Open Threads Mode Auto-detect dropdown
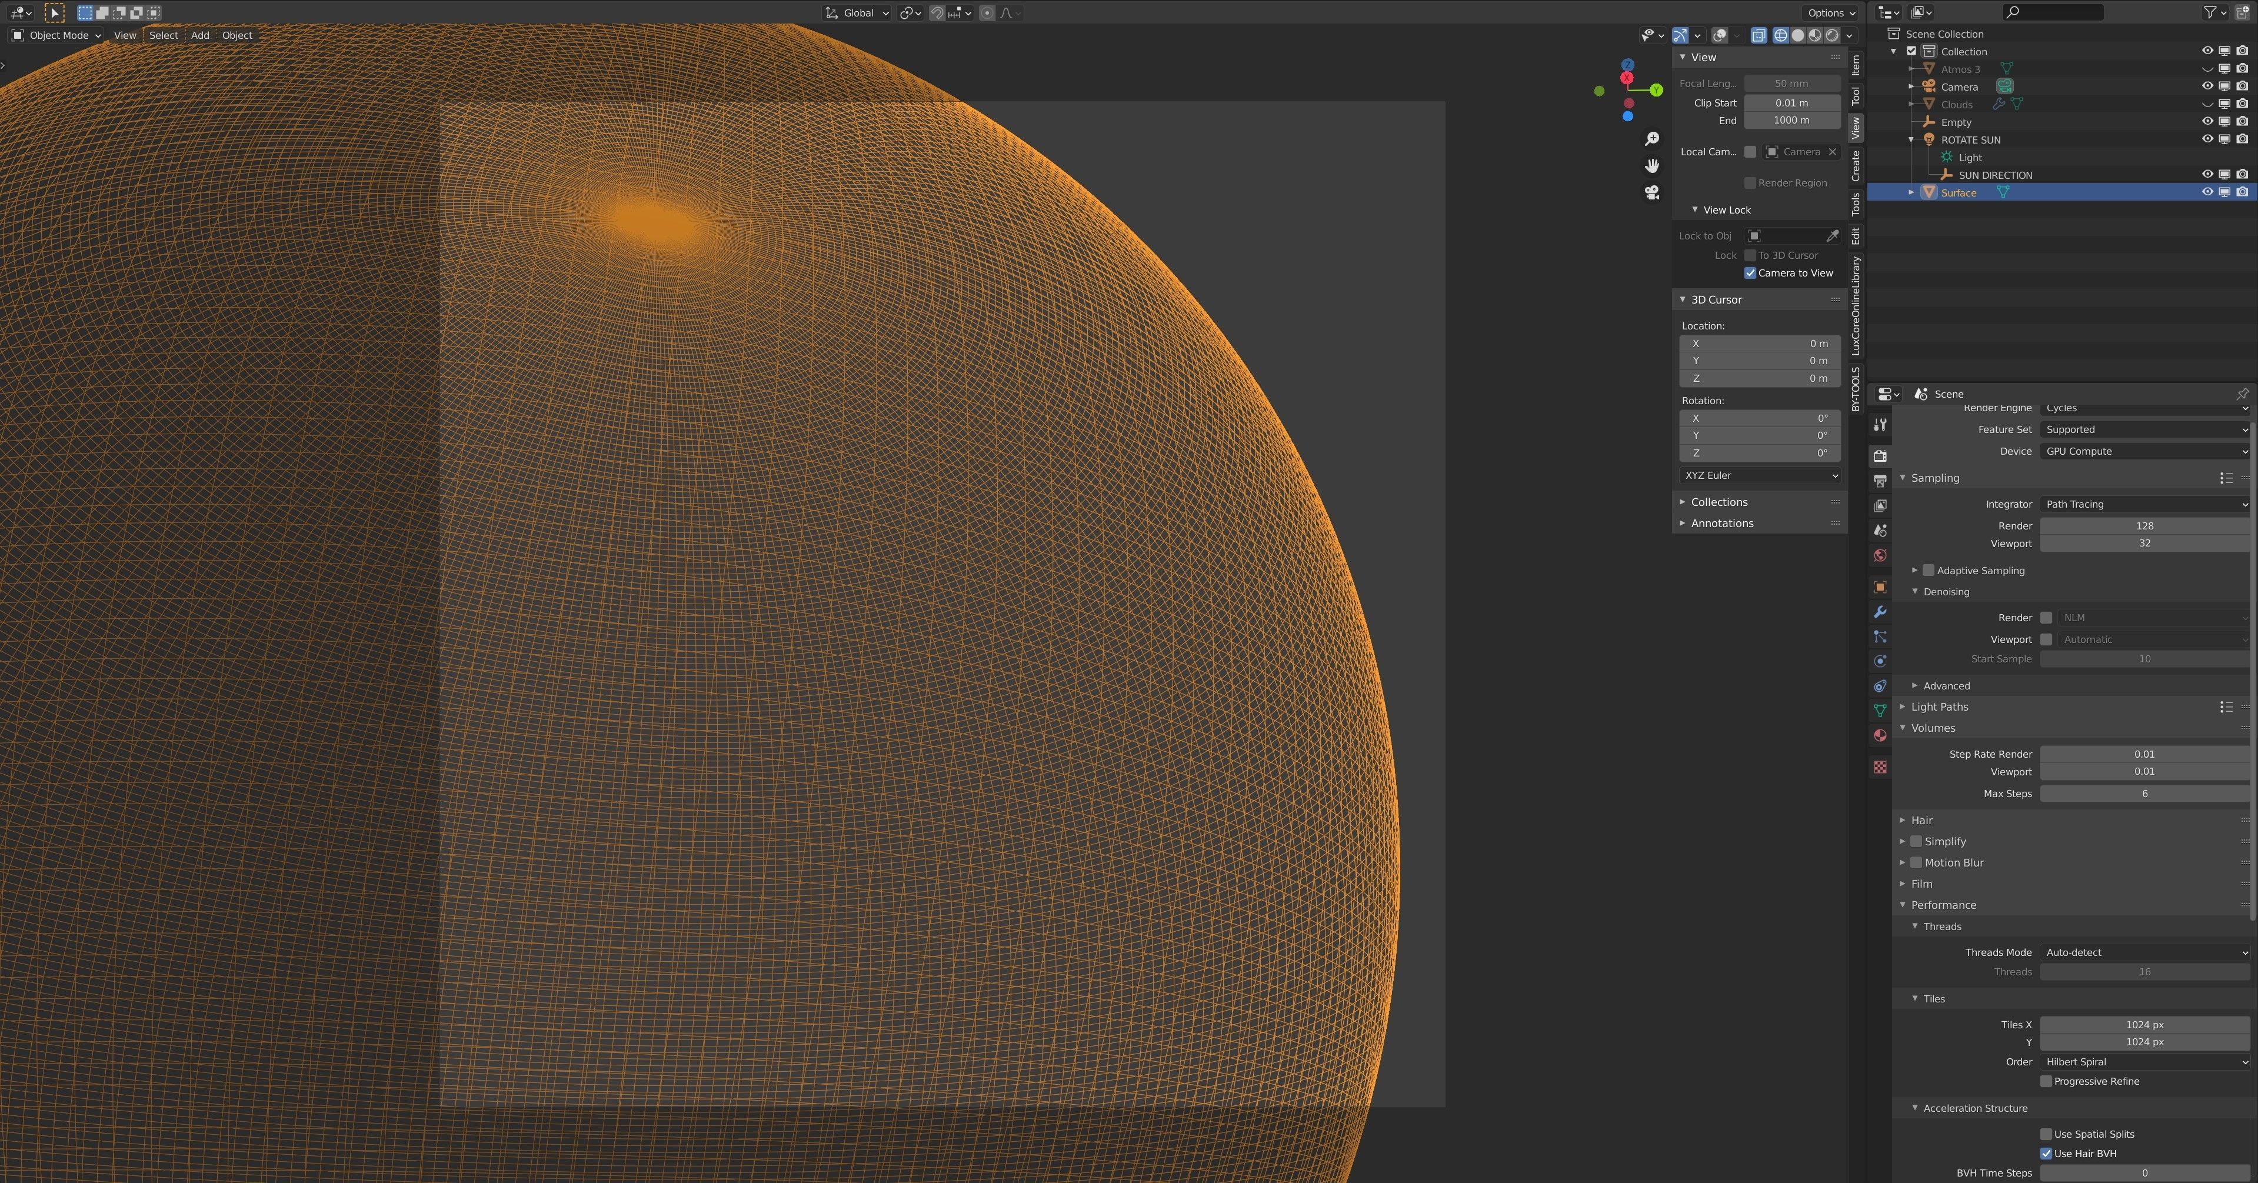Screen dimensions: 2258x1183 point(2146,952)
